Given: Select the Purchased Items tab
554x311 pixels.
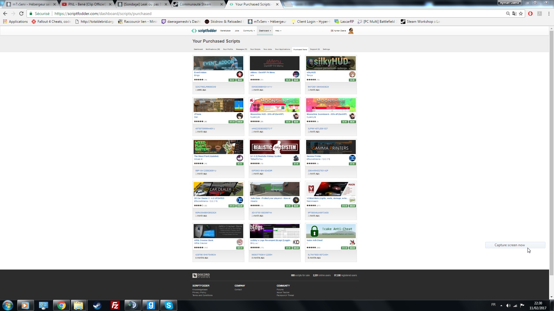Looking at the screenshot, I should 300,50.
